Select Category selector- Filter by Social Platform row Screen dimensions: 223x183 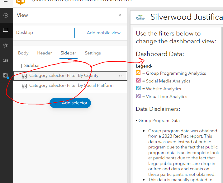70,86
